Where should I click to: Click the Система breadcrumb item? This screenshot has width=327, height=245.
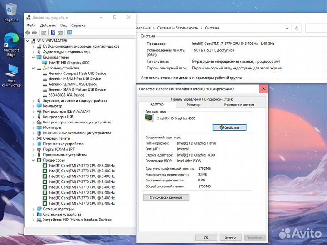tap(212, 28)
